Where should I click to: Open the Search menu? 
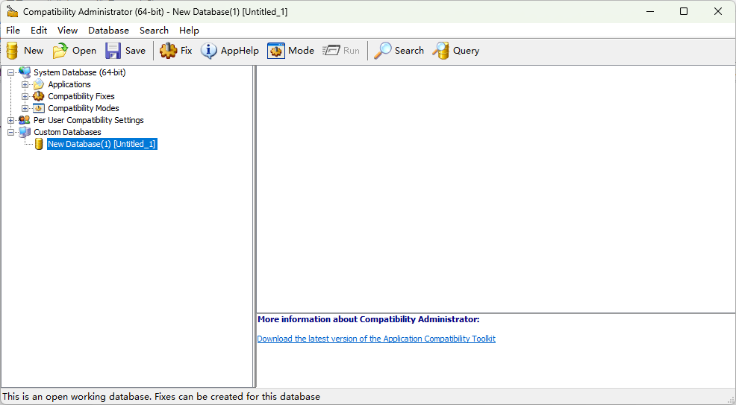(154, 31)
